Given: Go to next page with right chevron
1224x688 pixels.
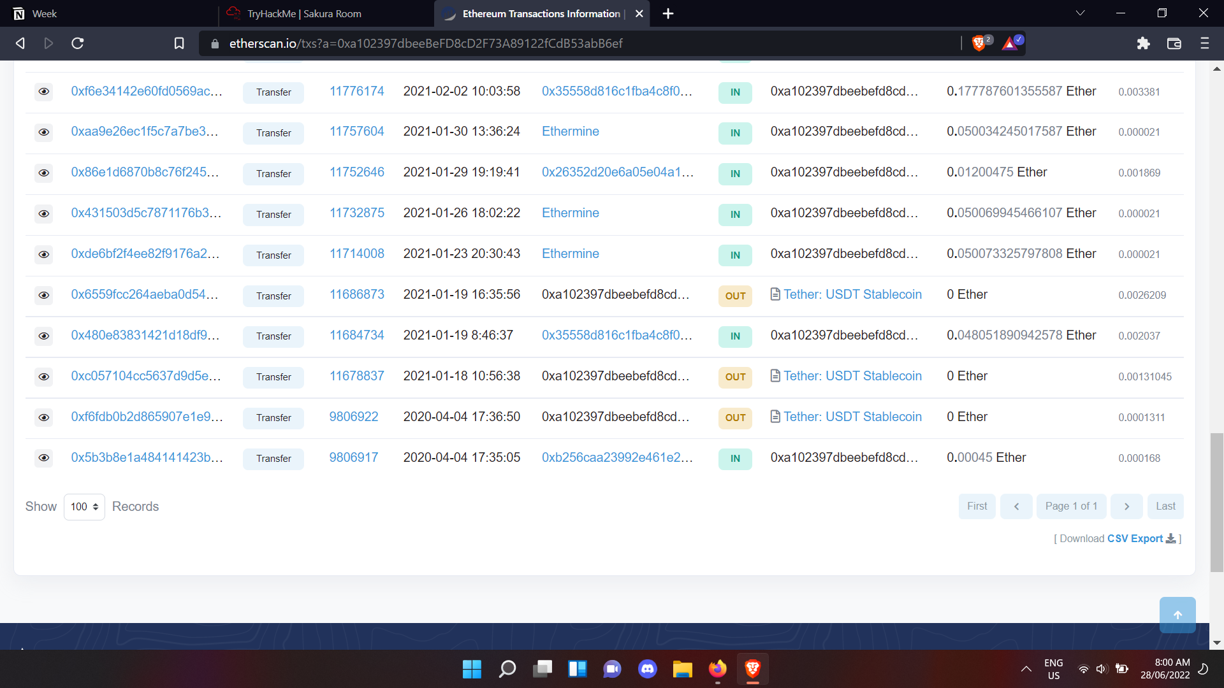Looking at the screenshot, I should pyautogui.click(x=1126, y=506).
